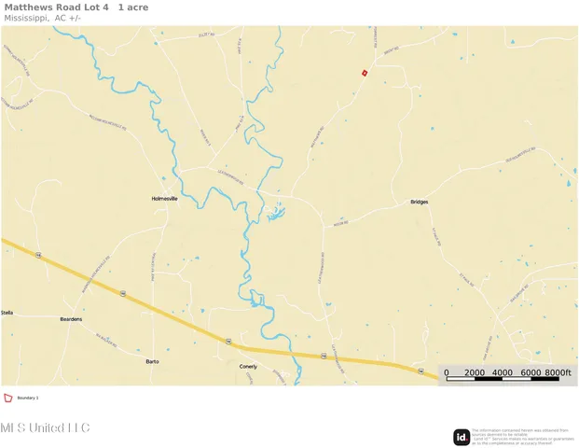Screen dimensions: 579x448
Task: Select the Bridges place label
Action: pos(419,202)
